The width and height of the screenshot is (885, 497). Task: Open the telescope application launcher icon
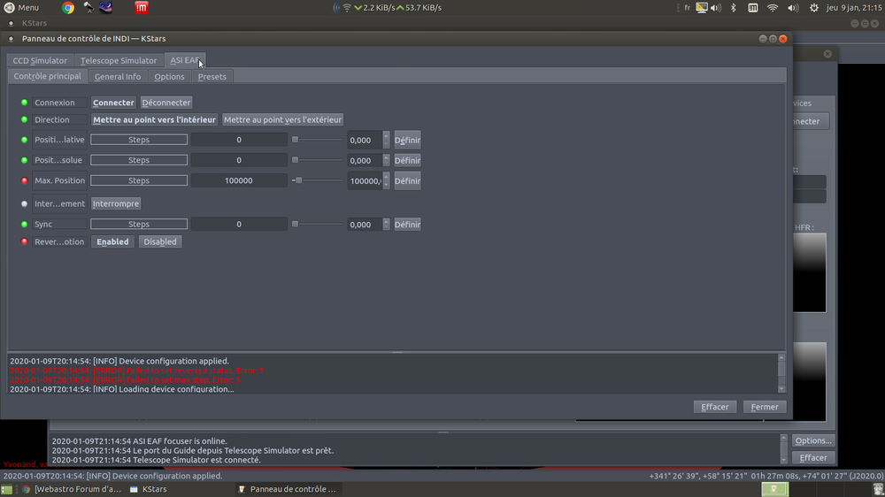click(88, 7)
